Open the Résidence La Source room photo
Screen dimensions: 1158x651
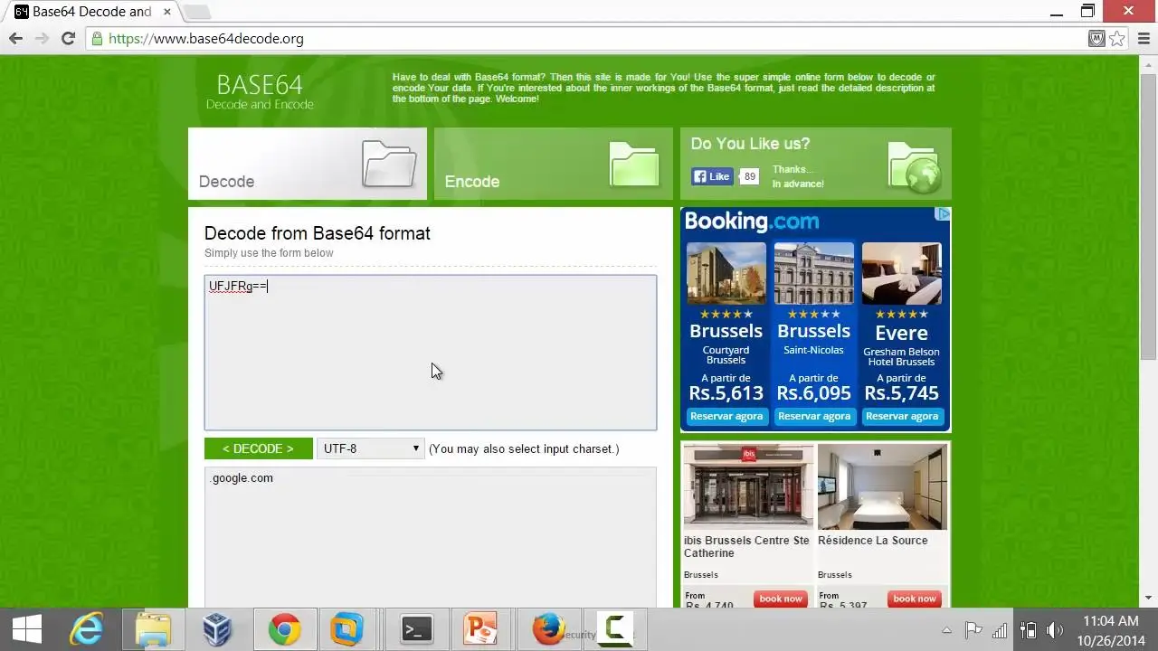[x=882, y=486]
